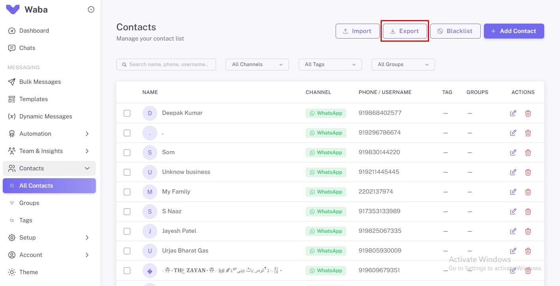Delete the Jayesh Patel contact

[528, 231]
